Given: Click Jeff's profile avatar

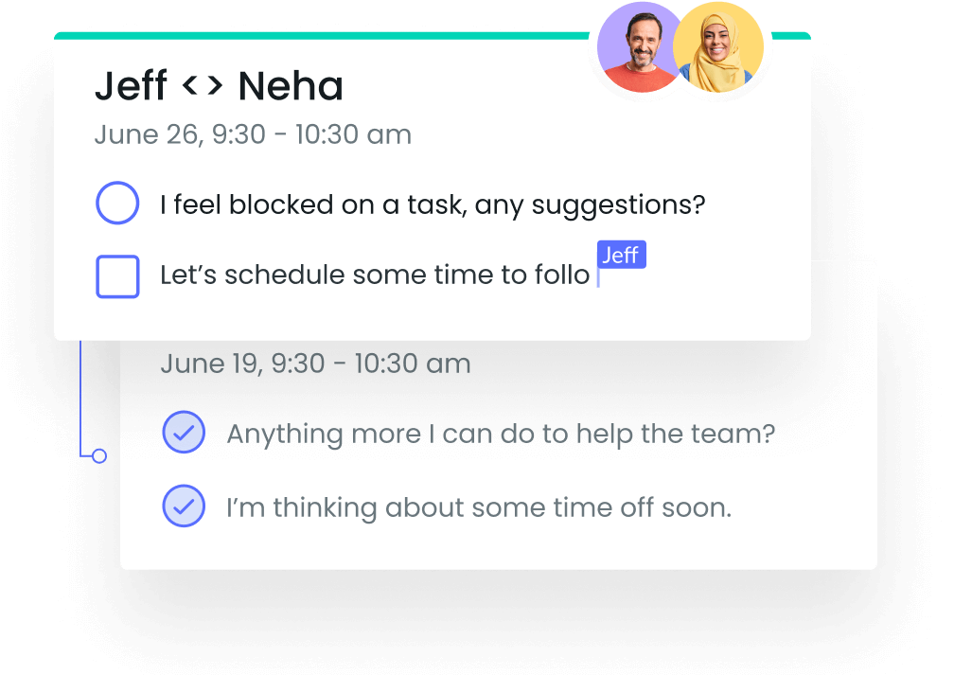Looking at the screenshot, I should click(639, 47).
